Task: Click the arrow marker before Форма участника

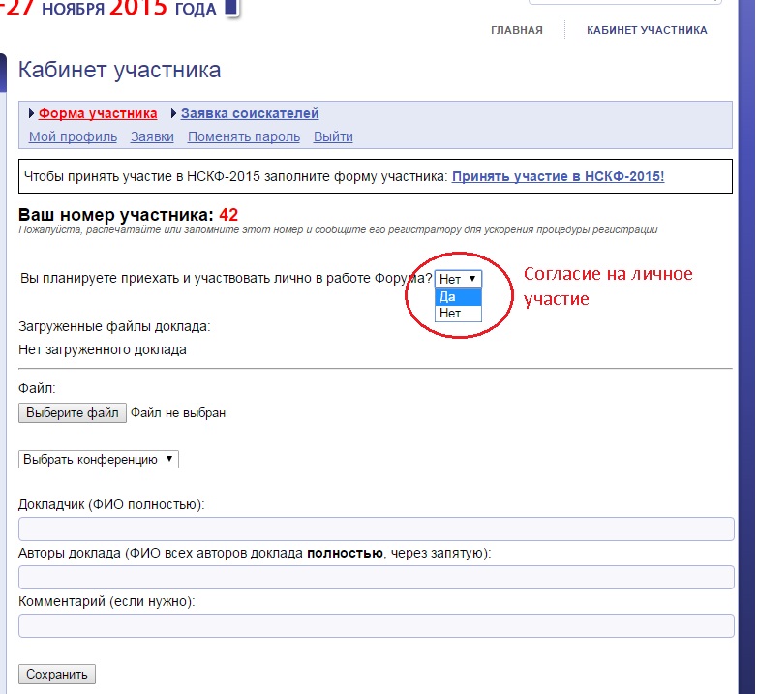Action: coord(32,114)
